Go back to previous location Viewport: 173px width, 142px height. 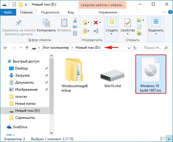pos(5,48)
